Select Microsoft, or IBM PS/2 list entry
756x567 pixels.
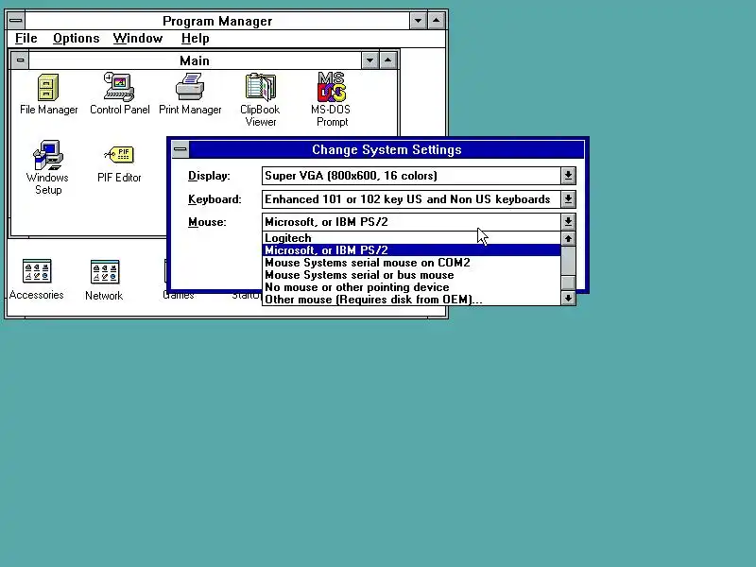pyautogui.click(x=412, y=250)
